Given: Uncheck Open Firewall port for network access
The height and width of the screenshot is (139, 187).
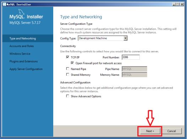Looking at the screenshot, I should (x=72, y=63).
